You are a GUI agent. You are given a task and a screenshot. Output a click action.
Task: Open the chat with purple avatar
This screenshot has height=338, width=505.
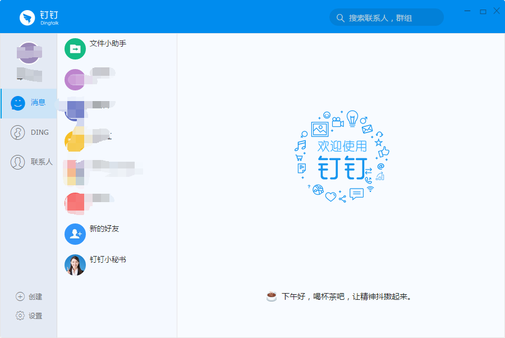(x=75, y=80)
